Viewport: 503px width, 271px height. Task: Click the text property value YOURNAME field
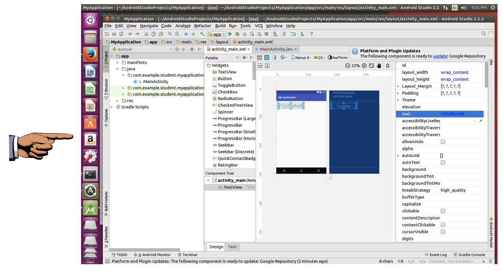pyautogui.click(x=453, y=114)
